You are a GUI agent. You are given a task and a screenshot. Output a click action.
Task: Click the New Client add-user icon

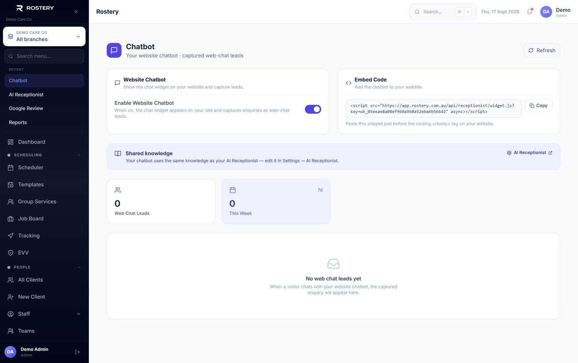point(10,297)
